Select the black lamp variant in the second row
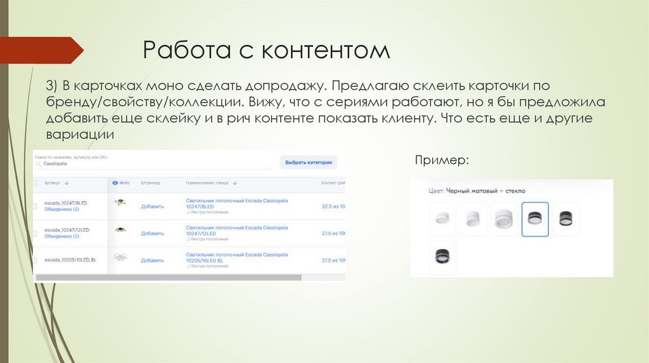649x363 pixels. click(x=442, y=257)
